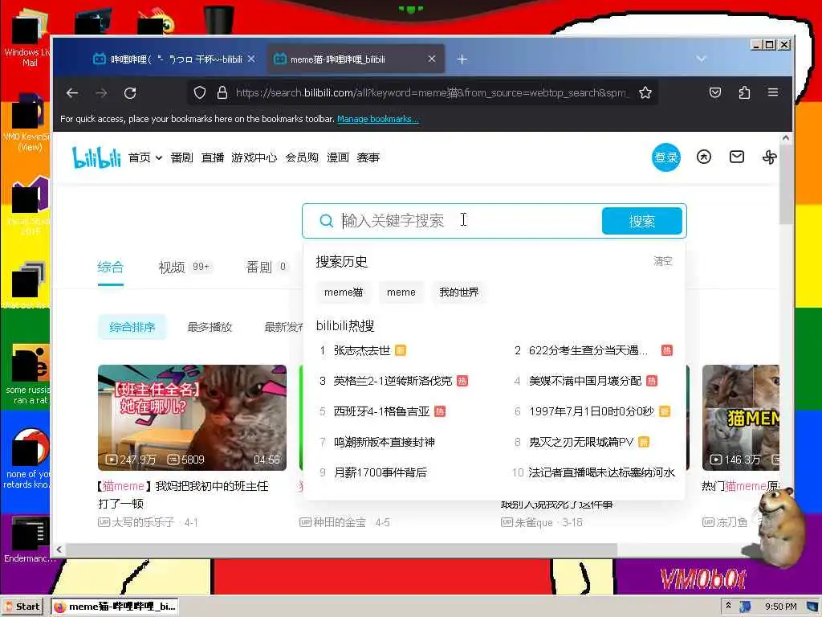The height and width of the screenshot is (617, 822).
Task: Sort by 综合排序
Action: (132, 327)
